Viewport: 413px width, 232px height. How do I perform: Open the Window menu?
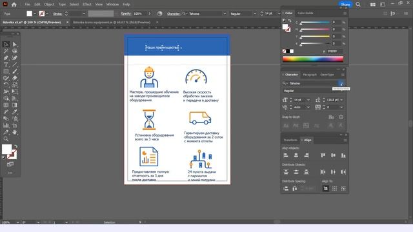point(112,5)
